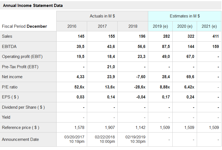Image resolution: width=222 pixels, height=150 pixels.
Task: Click the 2016 column header
Action: (x=72, y=26)
